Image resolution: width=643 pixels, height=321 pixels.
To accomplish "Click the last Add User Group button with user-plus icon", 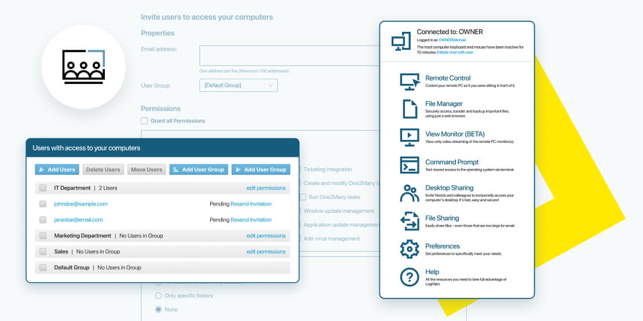I will coord(261,169).
